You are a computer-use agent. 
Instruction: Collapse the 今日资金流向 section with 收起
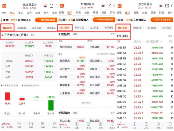[32, 35]
